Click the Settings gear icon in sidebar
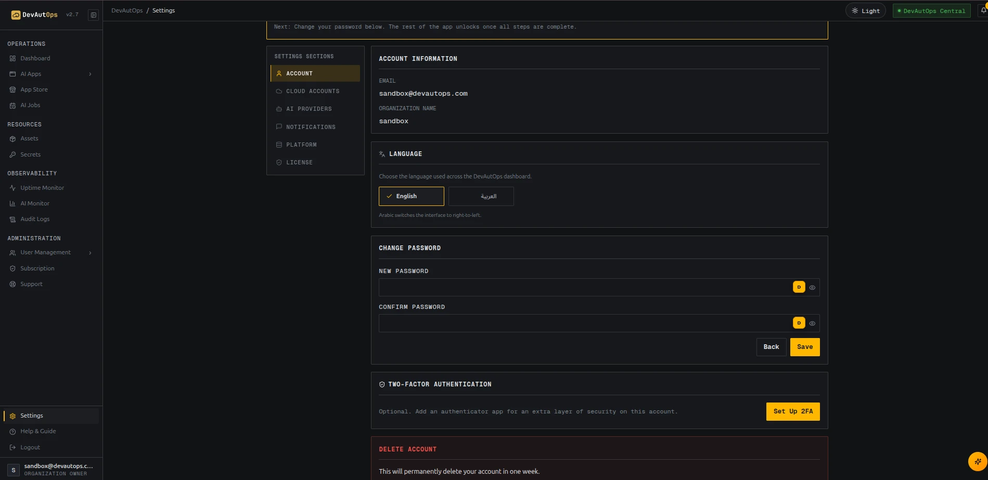 pos(12,416)
